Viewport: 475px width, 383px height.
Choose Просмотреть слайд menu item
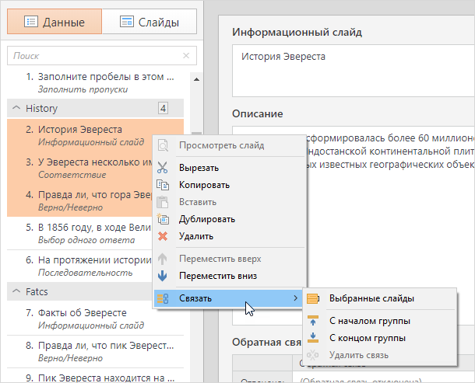pos(229,145)
